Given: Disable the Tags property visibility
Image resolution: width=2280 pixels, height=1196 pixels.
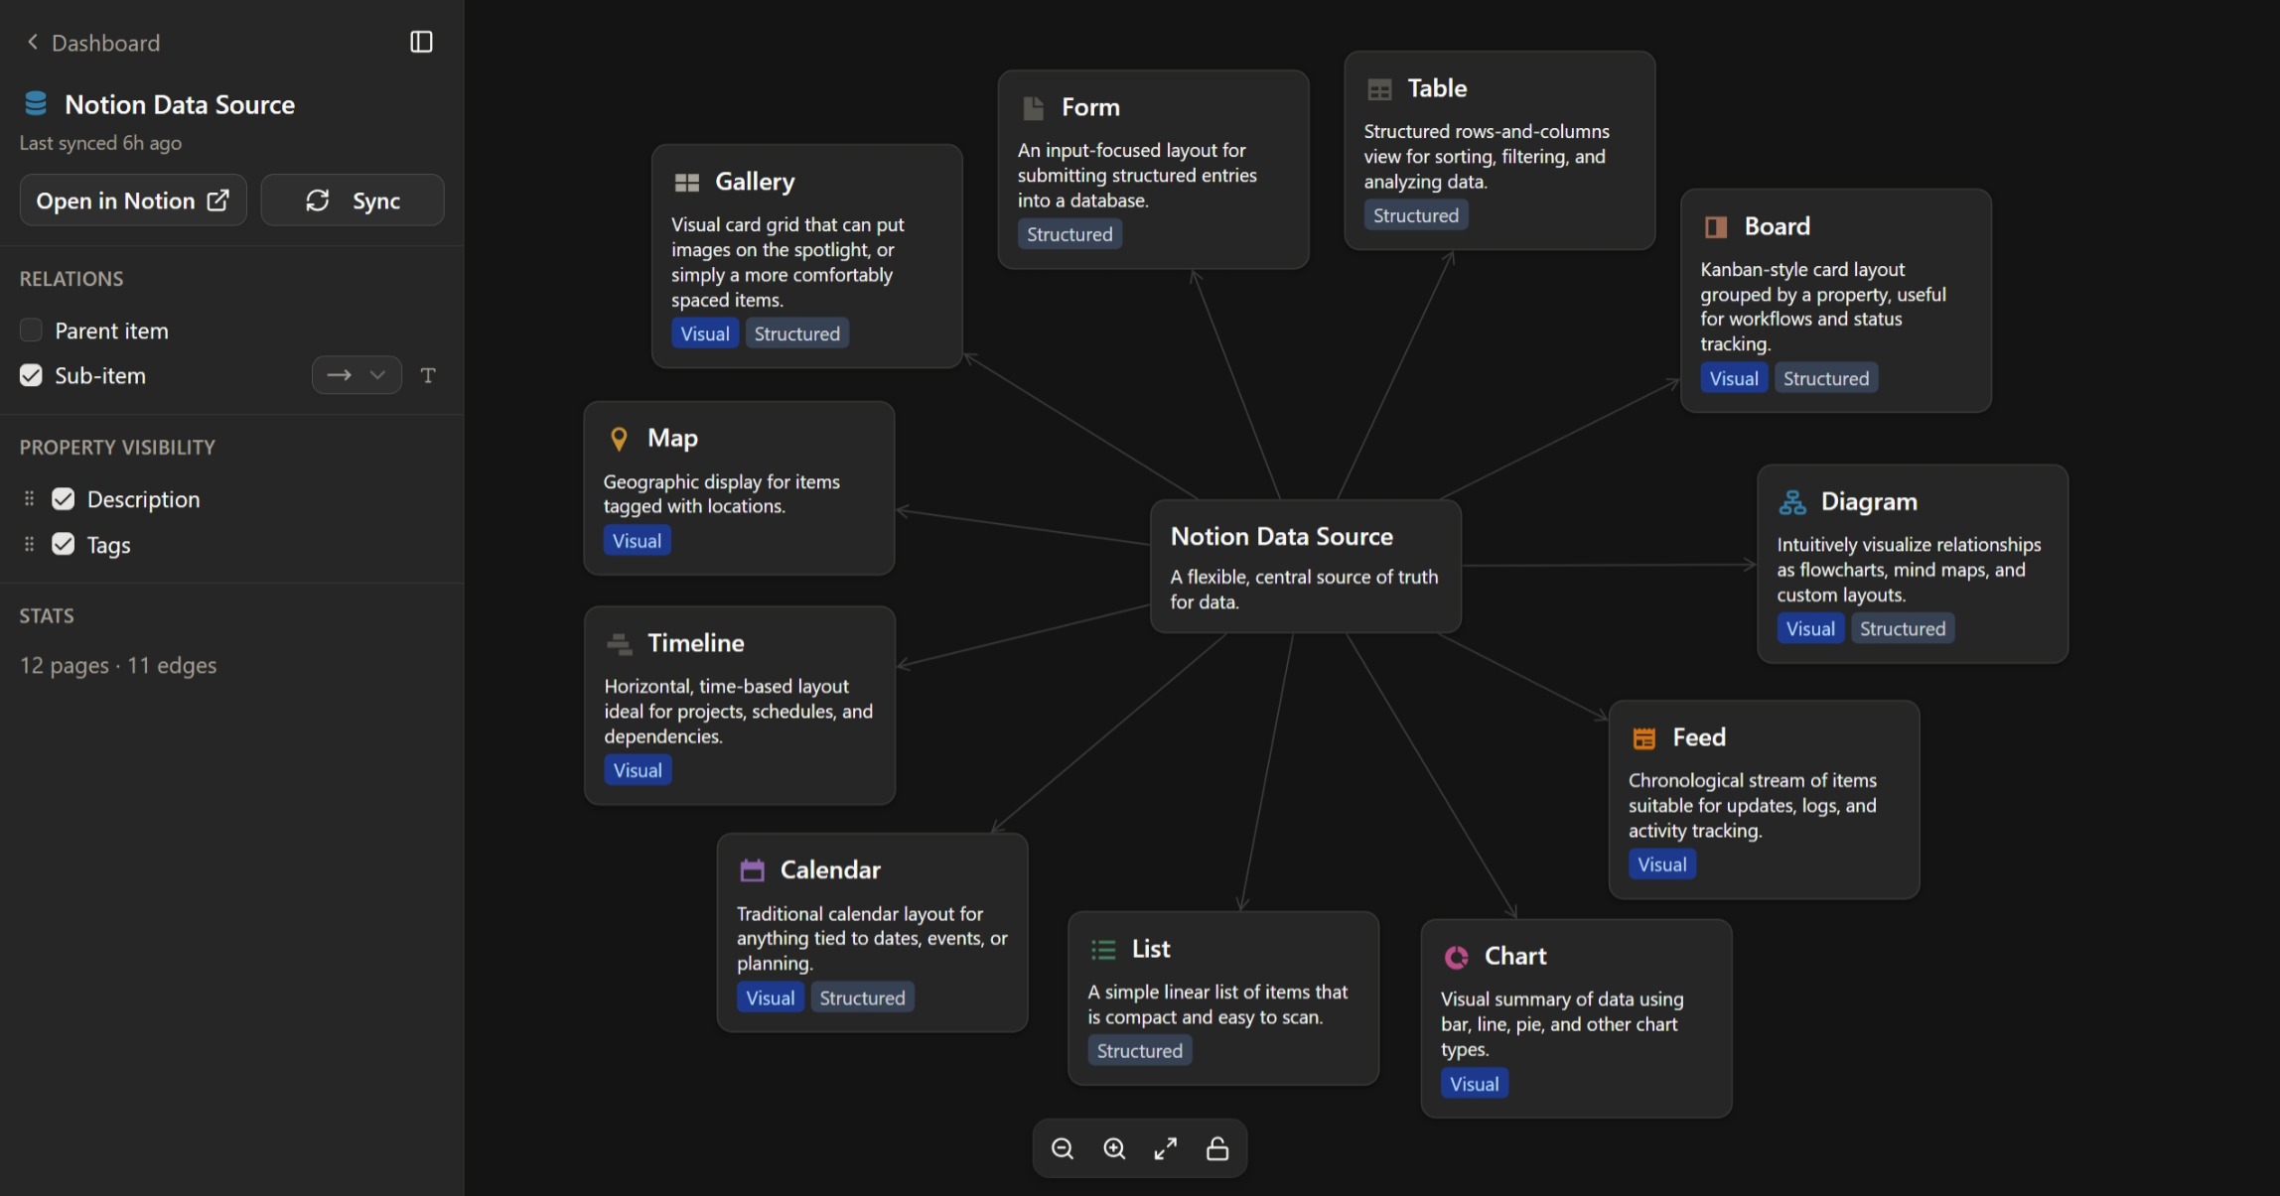Looking at the screenshot, I should (64, 544).
